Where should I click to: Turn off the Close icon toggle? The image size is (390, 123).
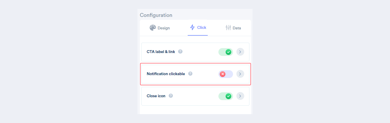click(225, 96)
